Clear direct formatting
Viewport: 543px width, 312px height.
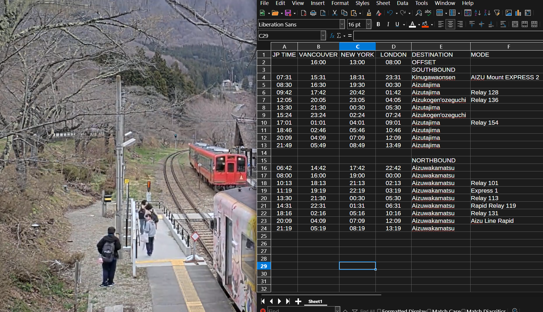point(378,13)
